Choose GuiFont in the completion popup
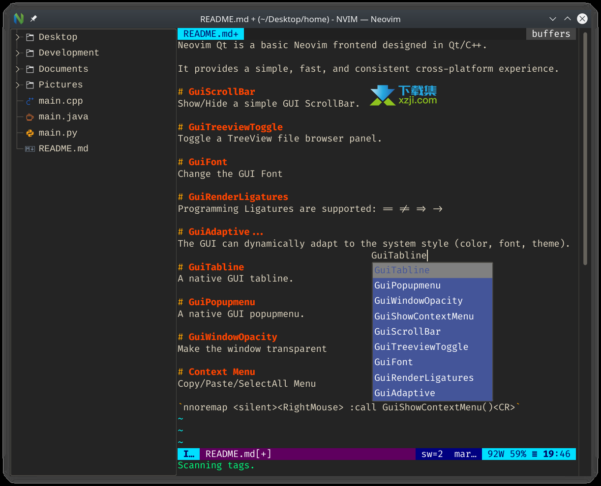The width and height of the screenshot is (601, 486). pyautogui.click(x=433, y=362)
